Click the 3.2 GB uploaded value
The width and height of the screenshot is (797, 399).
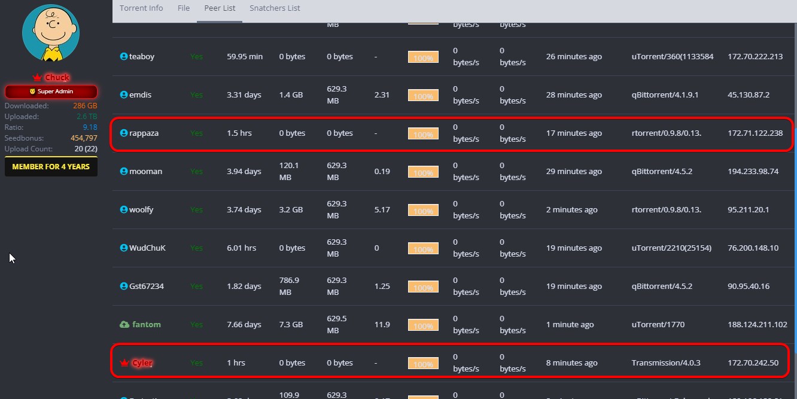tap(291, 209)
